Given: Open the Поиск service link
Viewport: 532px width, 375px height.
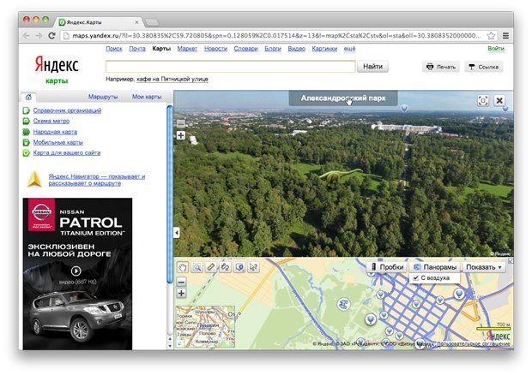Looking at the screenshot, I should point(113,49).
